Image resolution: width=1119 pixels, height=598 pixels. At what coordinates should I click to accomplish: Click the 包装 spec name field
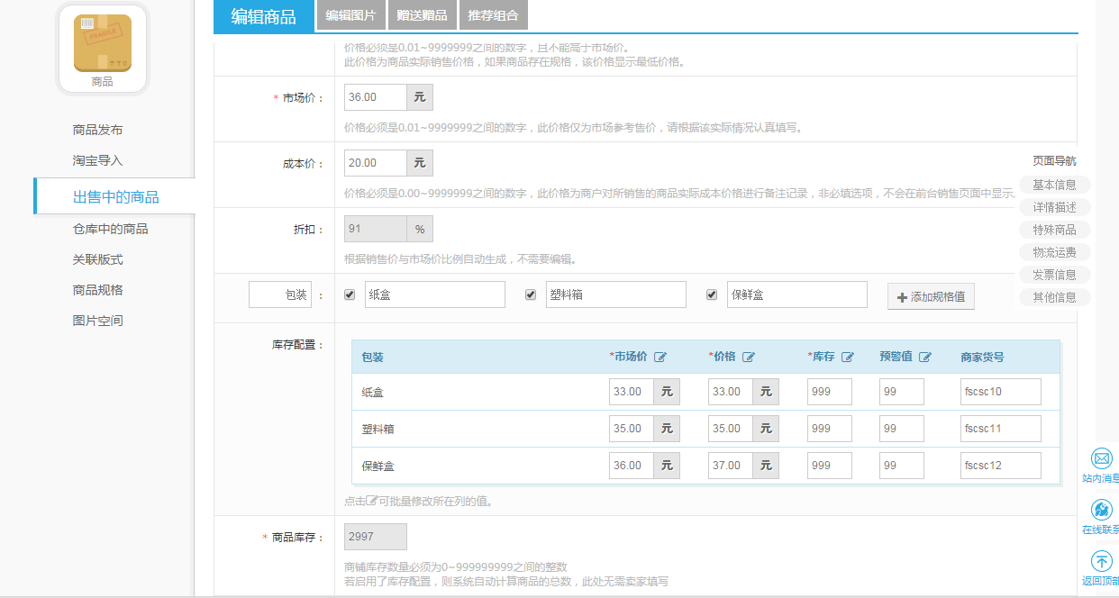tap(280, 294)
